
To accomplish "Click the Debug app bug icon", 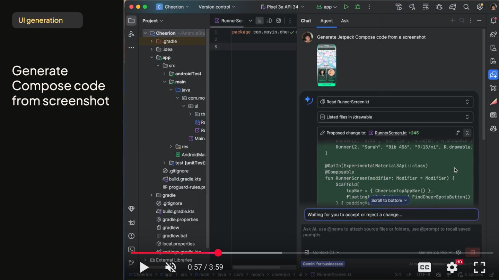I will point(358,7).
